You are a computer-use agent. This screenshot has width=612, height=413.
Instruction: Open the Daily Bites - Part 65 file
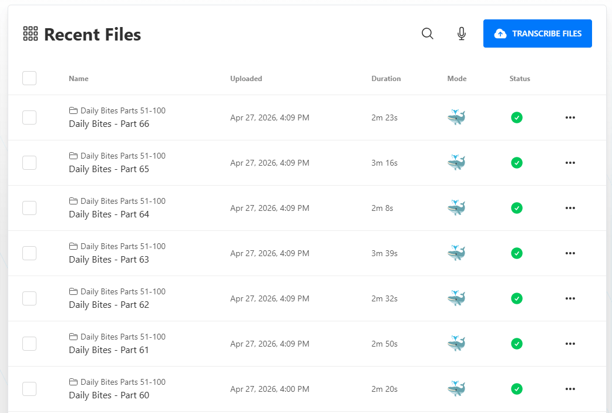click(109, 169)
